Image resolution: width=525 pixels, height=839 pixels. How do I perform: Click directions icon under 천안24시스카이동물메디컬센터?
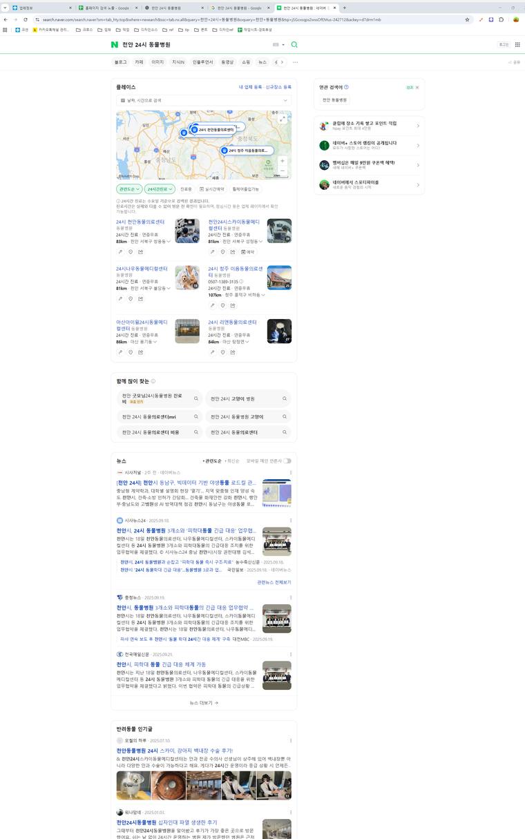213,252
